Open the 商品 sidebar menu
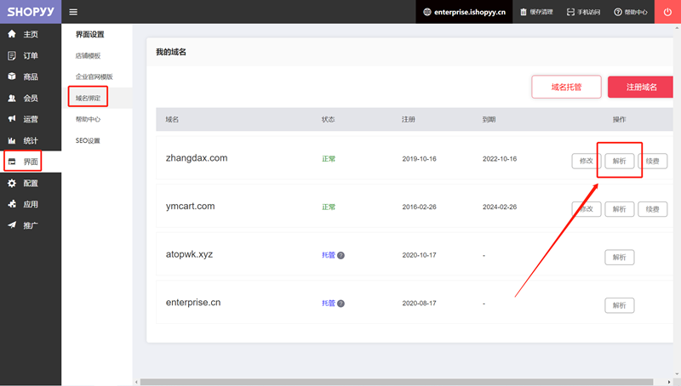Image resolution: width=681 pixels, height=386 pixels. [31, 77]
